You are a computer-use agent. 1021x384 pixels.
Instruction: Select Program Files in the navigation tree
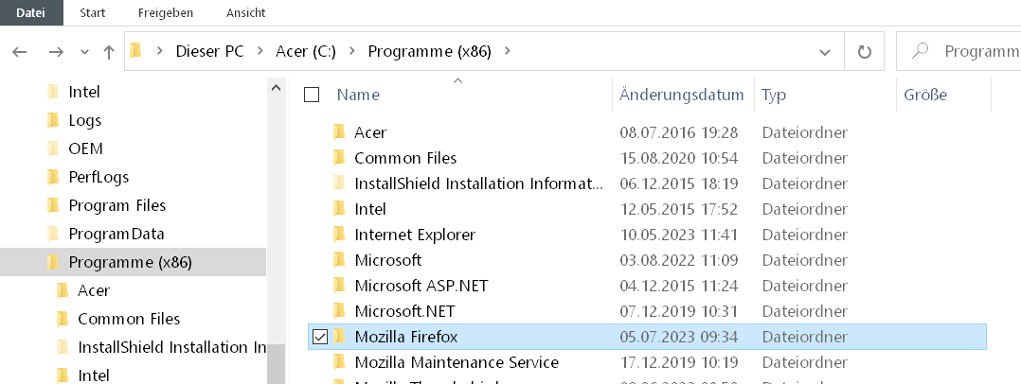[x=116, y=205]
